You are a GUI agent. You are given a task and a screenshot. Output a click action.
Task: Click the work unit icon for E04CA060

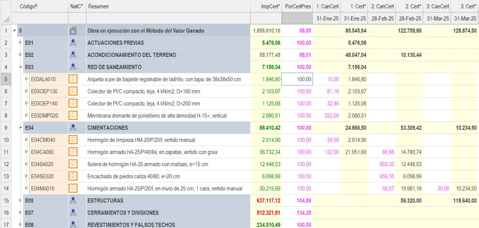(73, 152)
